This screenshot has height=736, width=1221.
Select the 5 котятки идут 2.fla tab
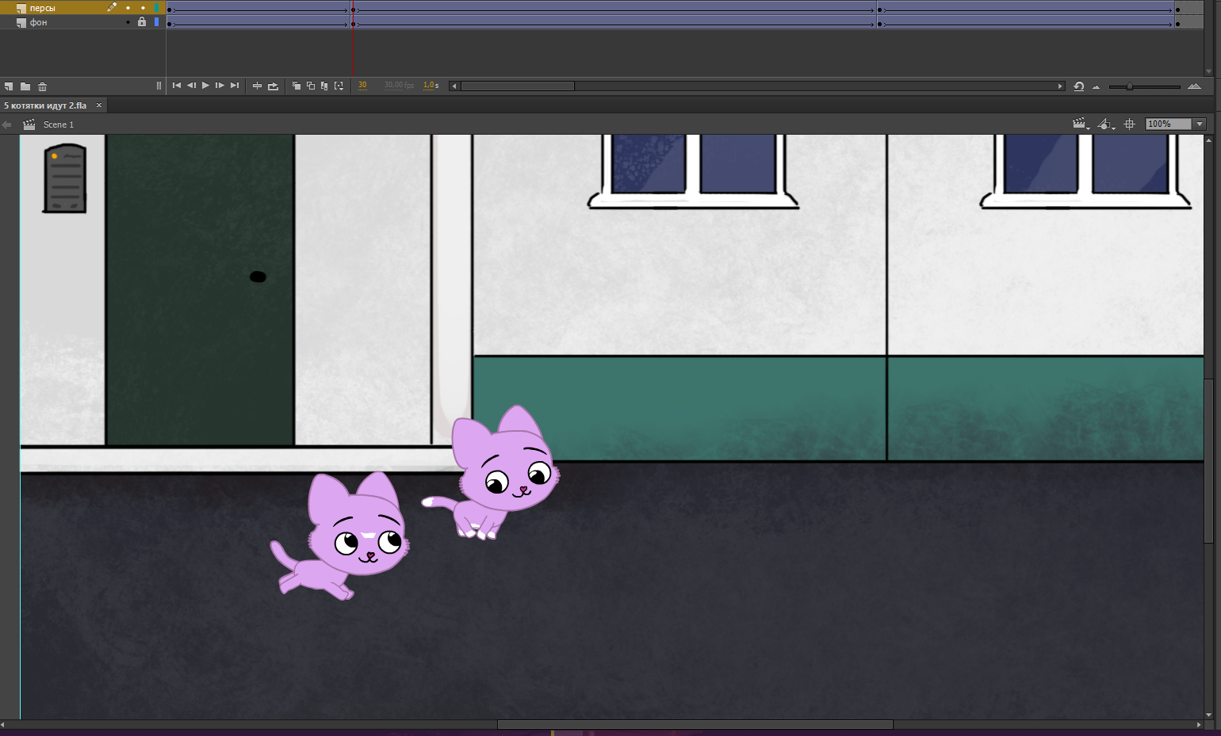46,105
